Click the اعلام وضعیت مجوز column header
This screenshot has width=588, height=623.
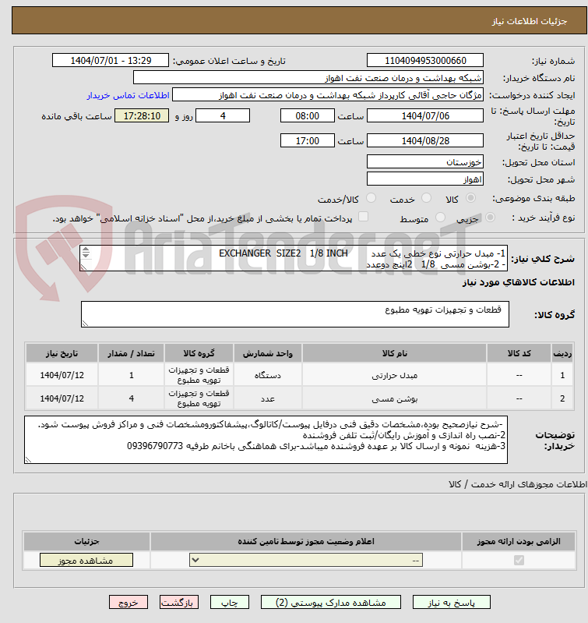306,541
